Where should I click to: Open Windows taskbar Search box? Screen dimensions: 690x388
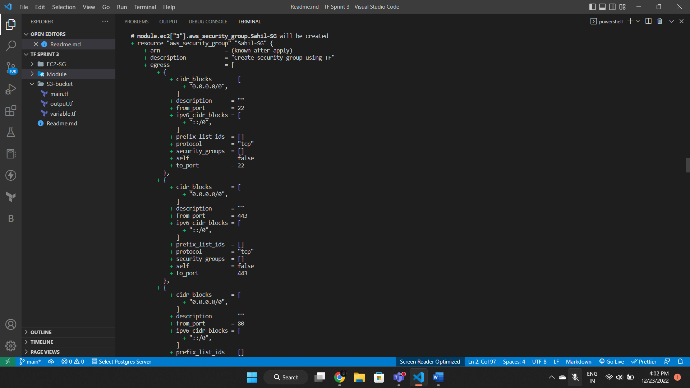coord(286,377)
